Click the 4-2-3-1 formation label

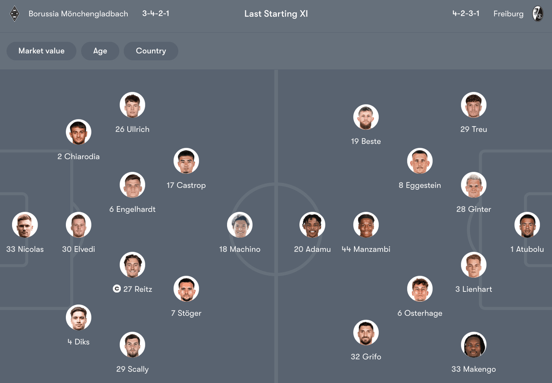[x=466, y=13]
